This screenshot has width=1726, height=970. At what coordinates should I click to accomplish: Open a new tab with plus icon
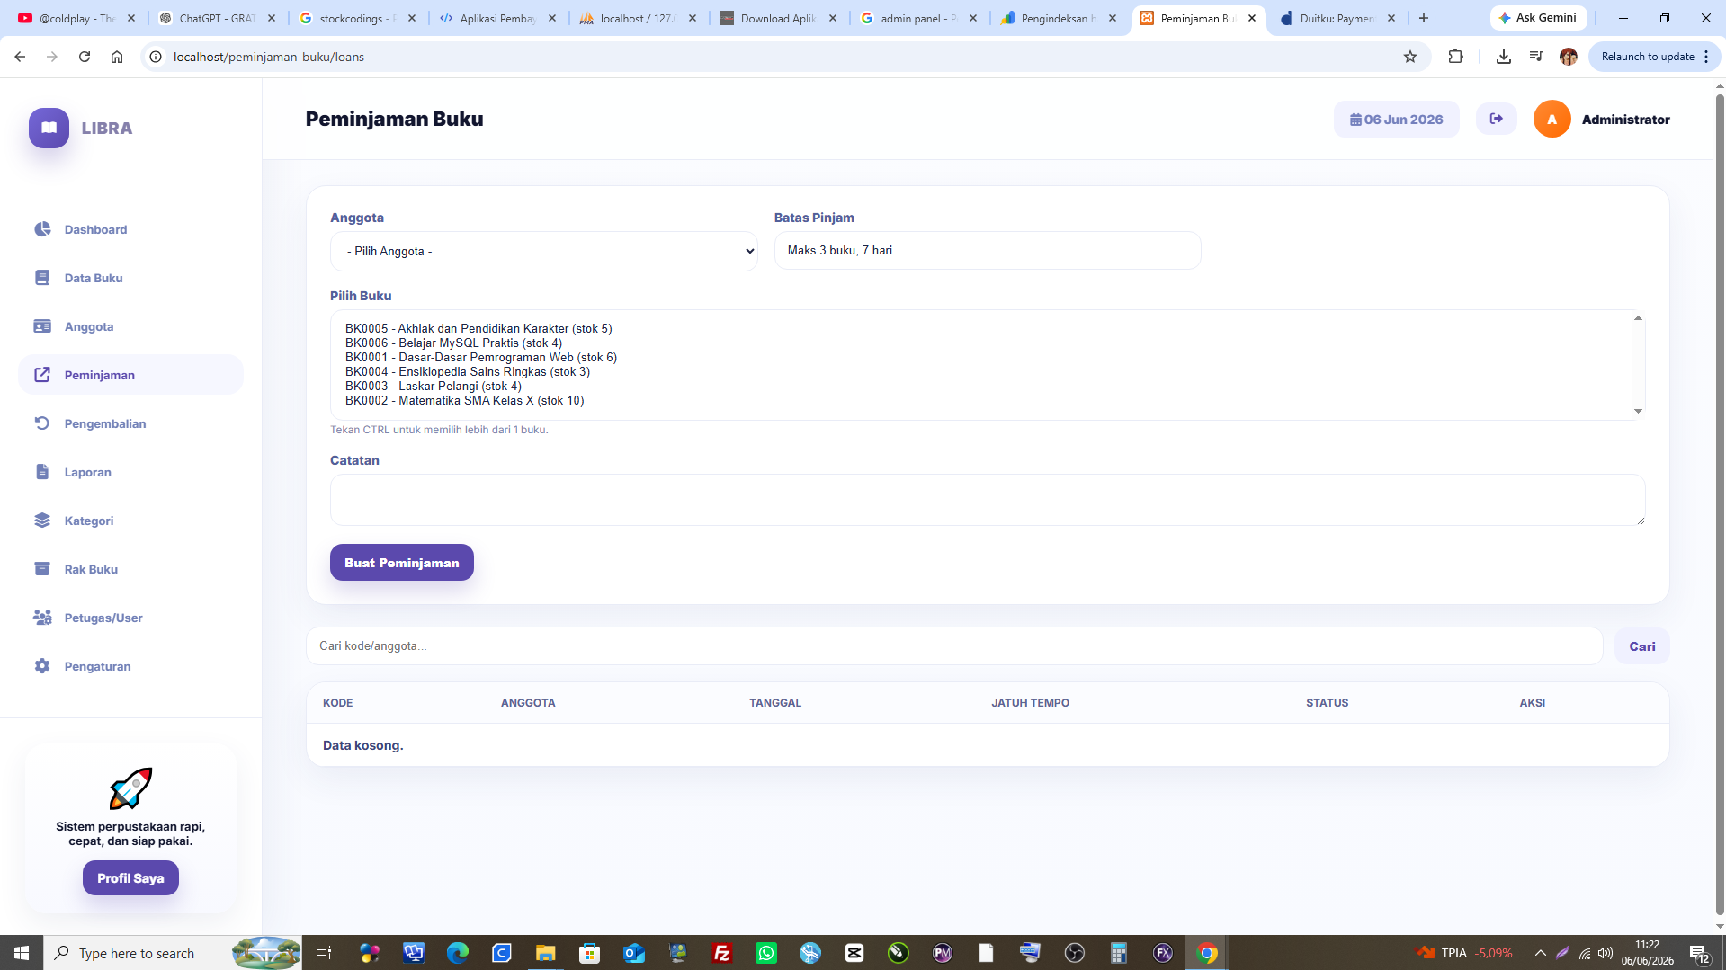point(1423,18)
